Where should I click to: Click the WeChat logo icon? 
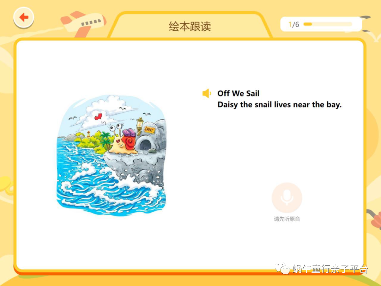pyautogui.click(x=282, y=268)
